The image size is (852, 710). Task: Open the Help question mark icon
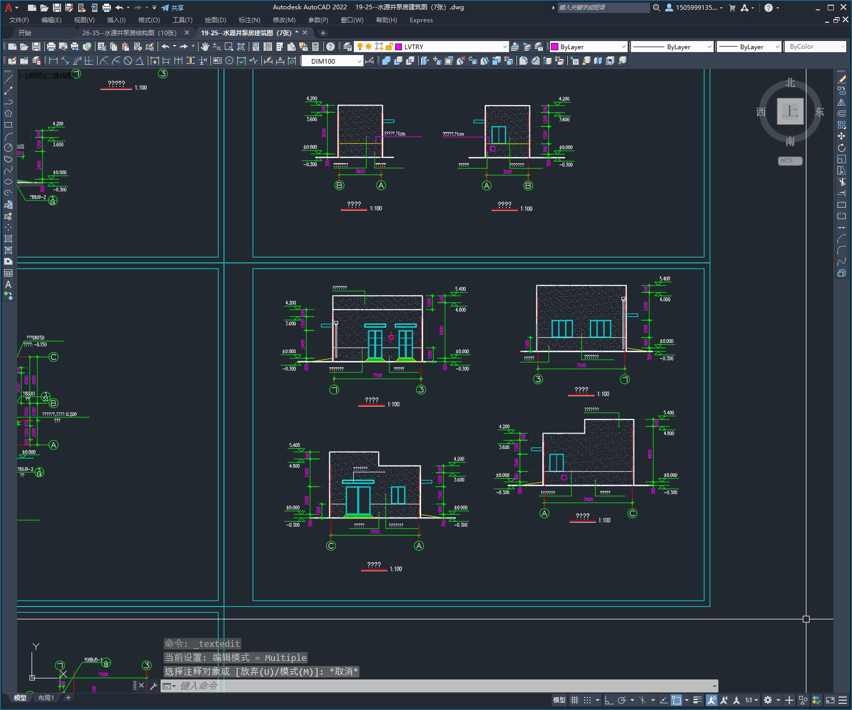[x=769, y=8]
